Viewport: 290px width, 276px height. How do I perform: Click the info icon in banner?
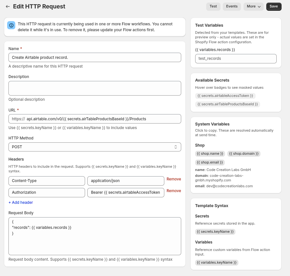[x=11, y=25]
